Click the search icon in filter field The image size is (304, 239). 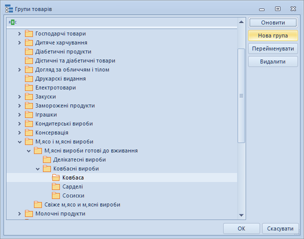(12, 22)
